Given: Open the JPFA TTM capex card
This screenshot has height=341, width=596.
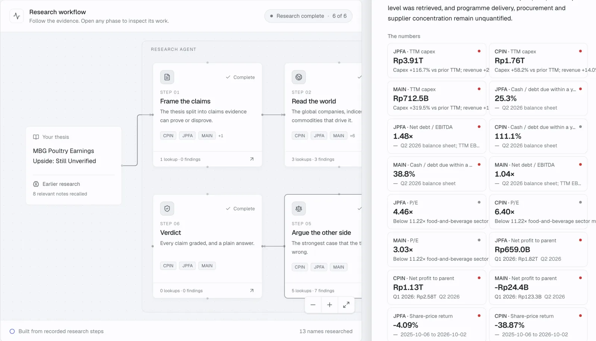Looking at the screenshot, I should click(437, 61).
